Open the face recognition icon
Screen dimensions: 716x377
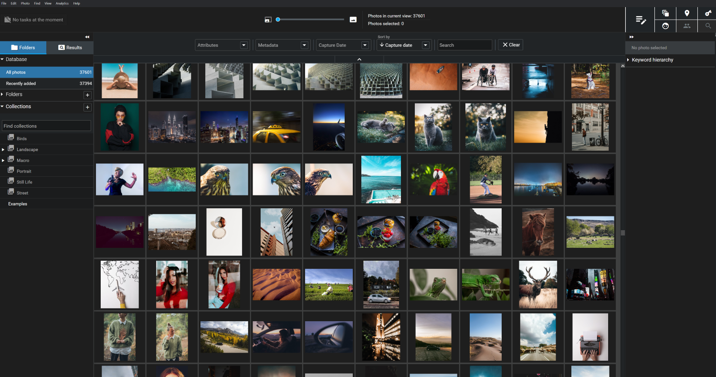[665, 26]
